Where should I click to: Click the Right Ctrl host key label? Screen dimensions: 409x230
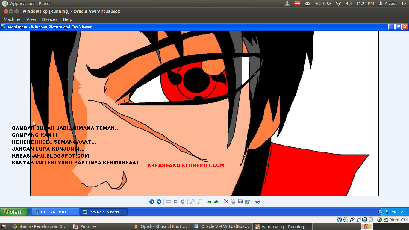point(399,220)
